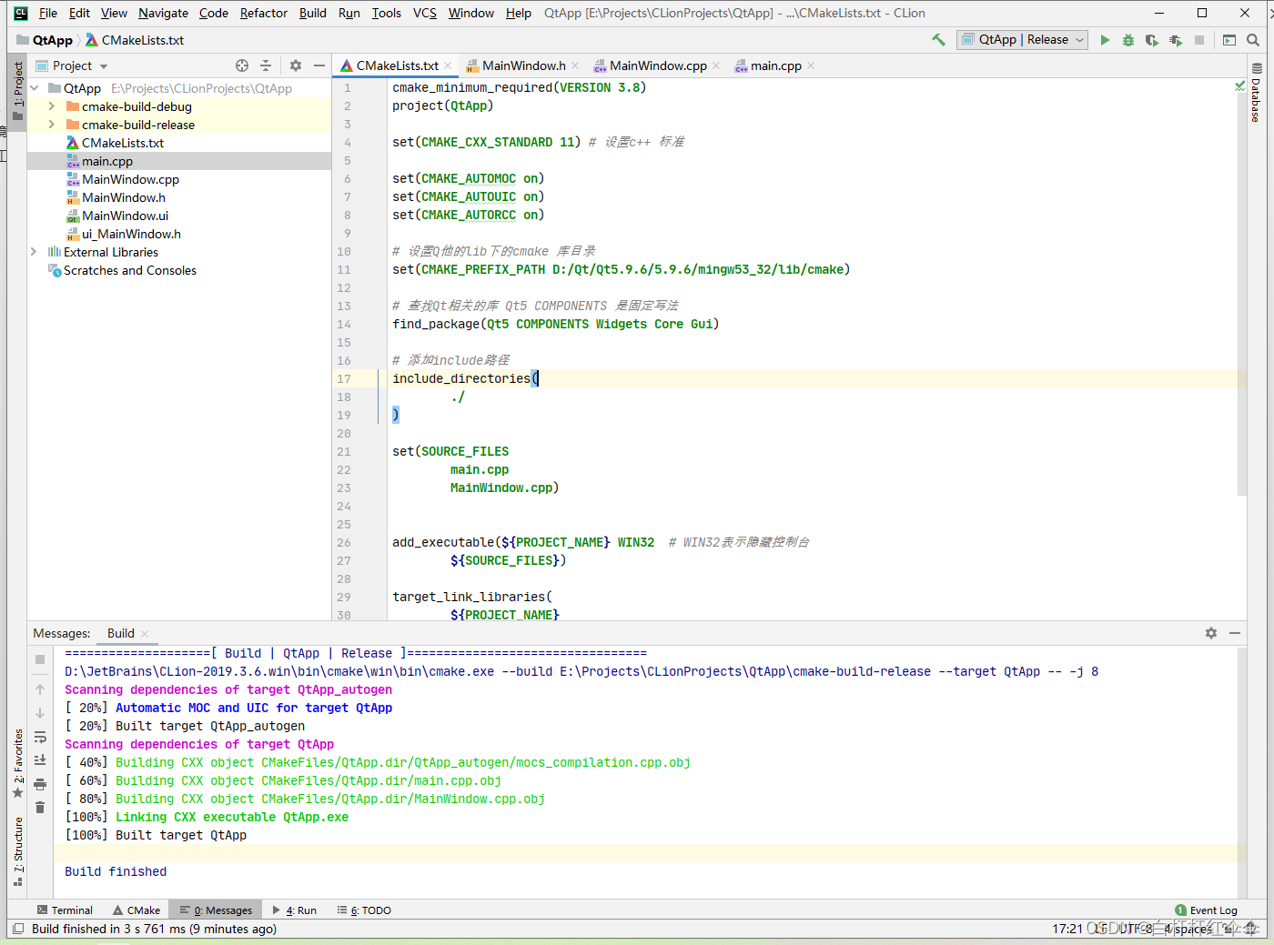Image resolution: width=1274 pixels, height=945 pixels.
Task: Expand External Libraries node
Action: [x=34, y=252]
